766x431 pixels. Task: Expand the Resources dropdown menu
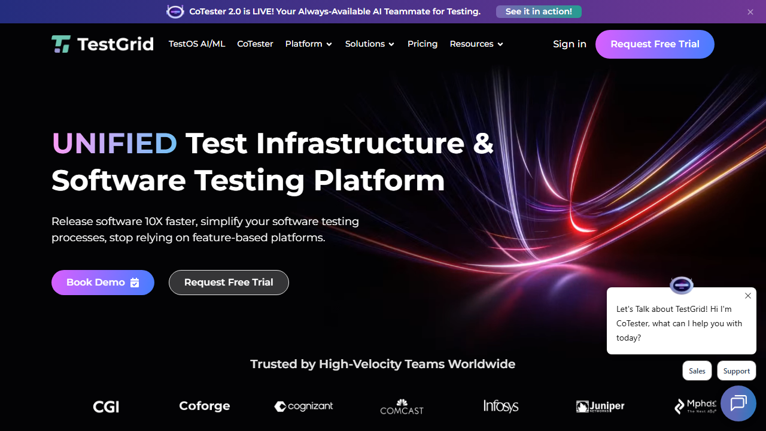click(x=476, y=44)
